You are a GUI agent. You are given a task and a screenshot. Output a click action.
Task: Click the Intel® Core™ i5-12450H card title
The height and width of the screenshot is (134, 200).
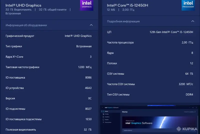[x=127, y=5]
